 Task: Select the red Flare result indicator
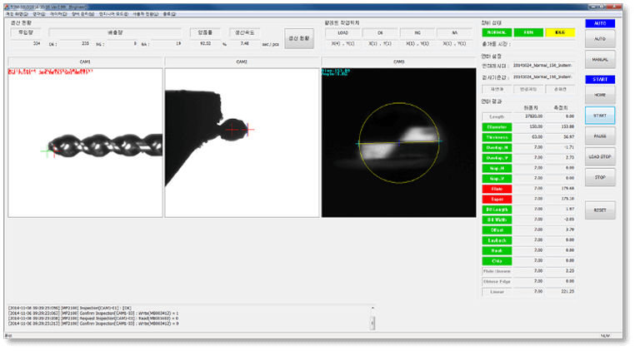pos(497,189)
